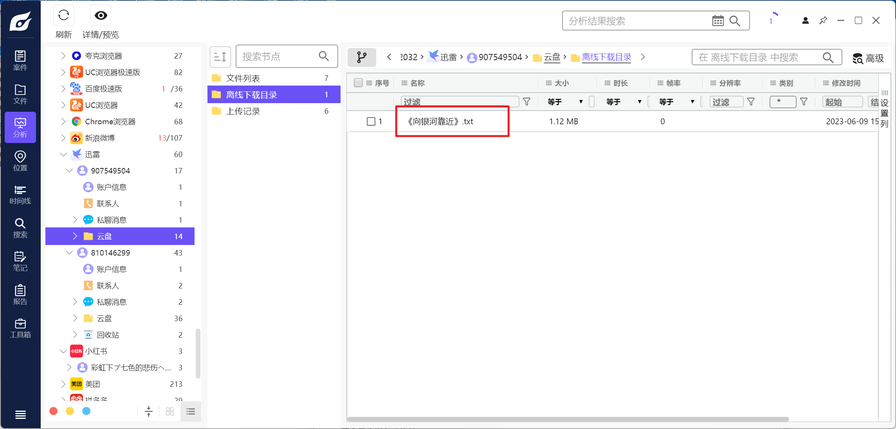Tick checkbox for row 1
This screenshot has width=896, height=429.
click(371, 122)
